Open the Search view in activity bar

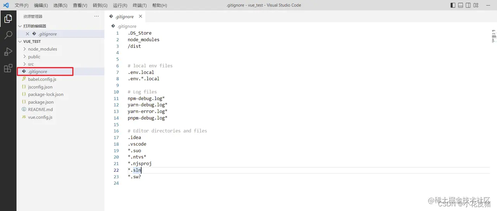pos(8,35)
